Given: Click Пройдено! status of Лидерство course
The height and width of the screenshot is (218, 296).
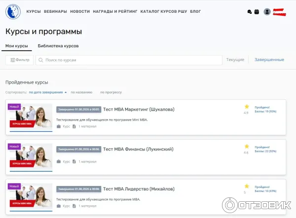Looking at the screenshot, I should [262, 187].
